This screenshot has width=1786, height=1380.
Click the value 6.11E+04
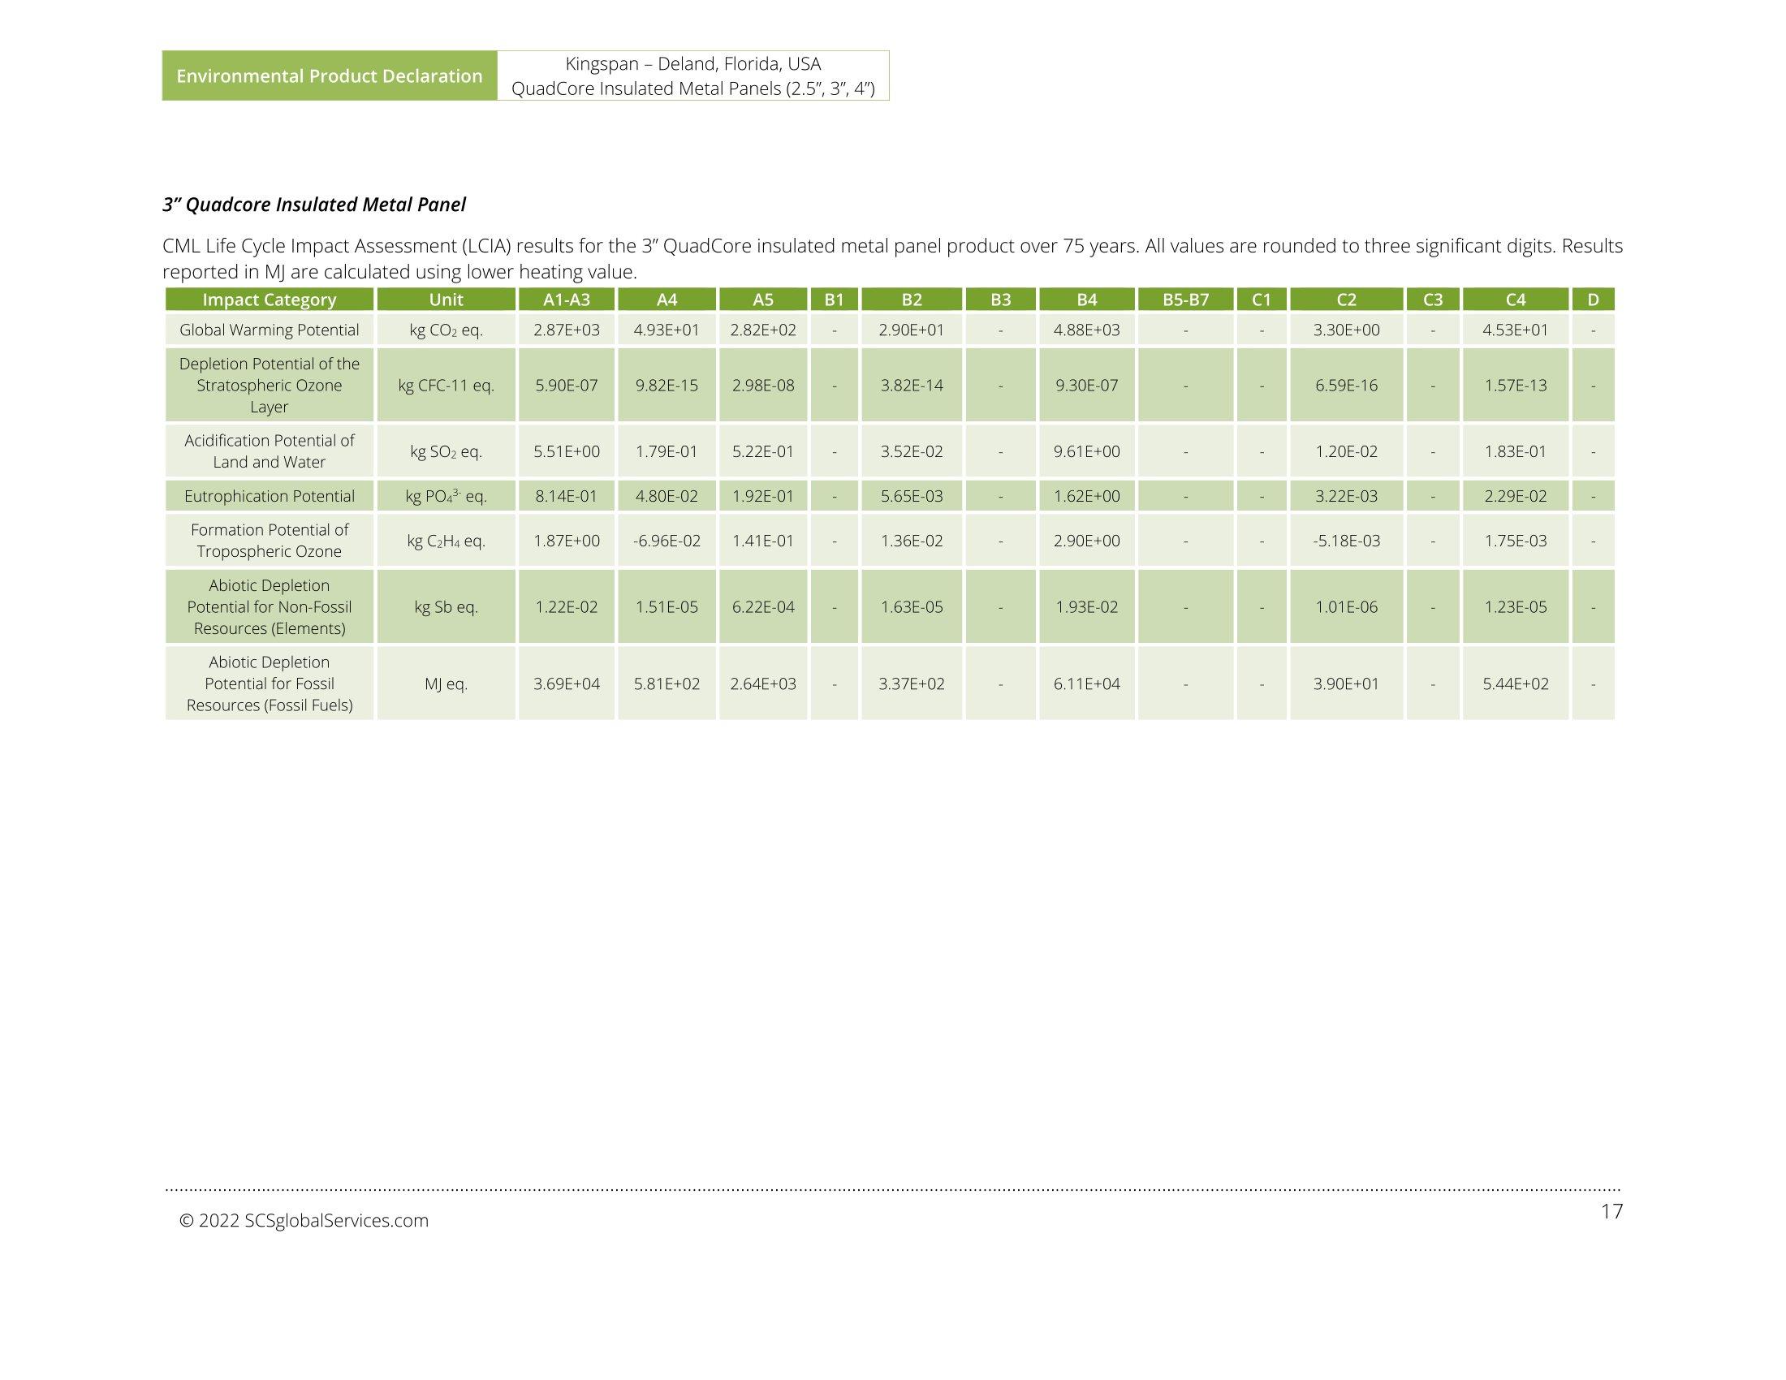[x=1087, y=684]
